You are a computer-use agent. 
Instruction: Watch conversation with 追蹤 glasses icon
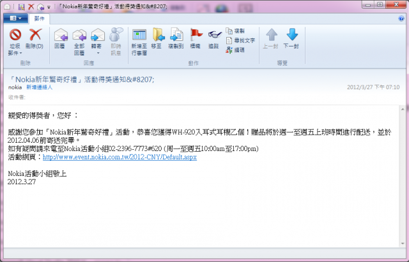[x=214, y=39]
